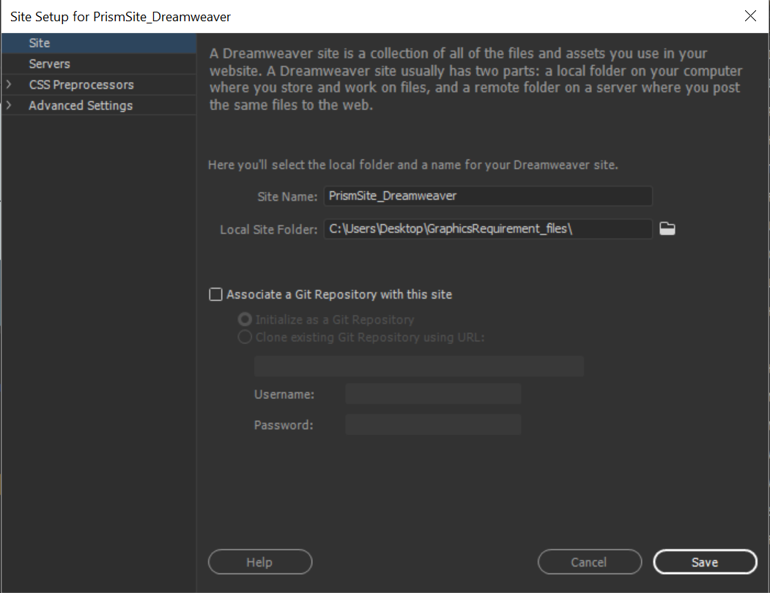Open the Advanced Settings page
The image size is (770, 593).
(x=80, y=105)
